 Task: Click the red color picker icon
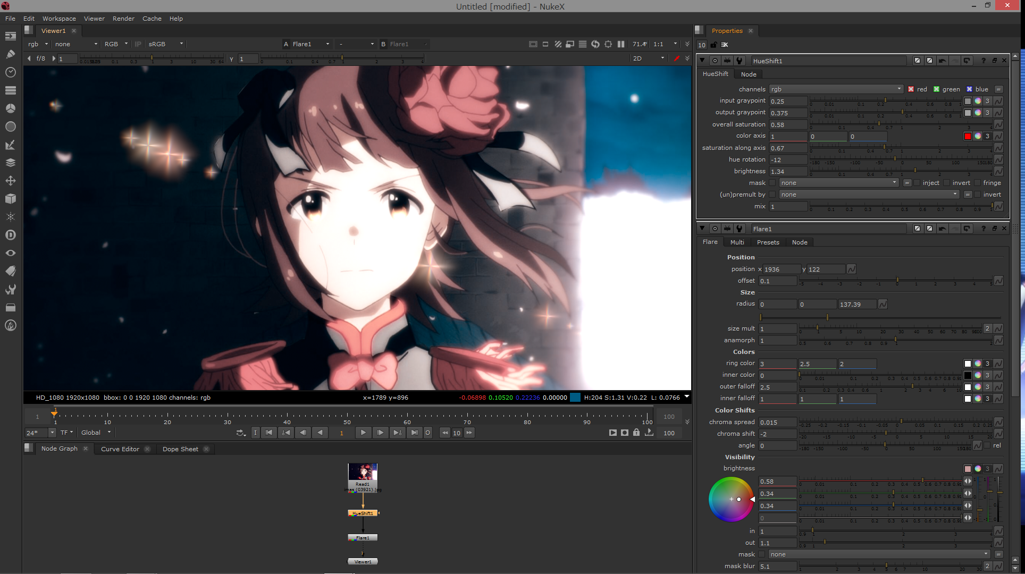tap(676, 58)
